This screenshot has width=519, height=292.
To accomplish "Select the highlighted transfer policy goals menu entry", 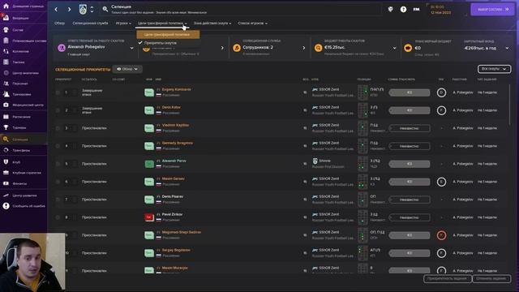I will [168, 34].
